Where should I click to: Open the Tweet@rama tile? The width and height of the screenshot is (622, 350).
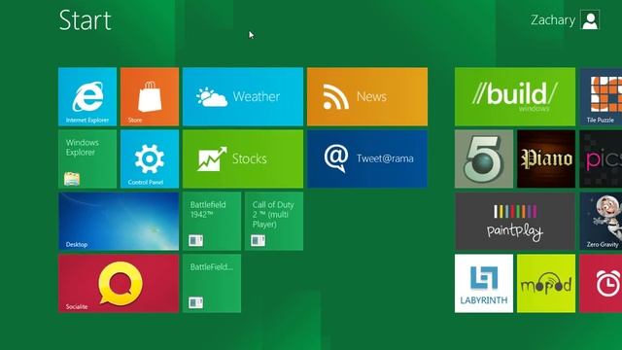(367, 158)
